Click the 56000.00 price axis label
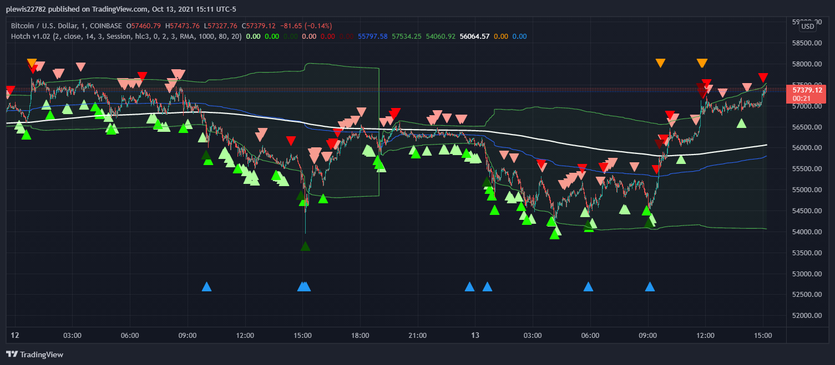The image size is (835, 365). pyautogui.click(x=807, y=148)
